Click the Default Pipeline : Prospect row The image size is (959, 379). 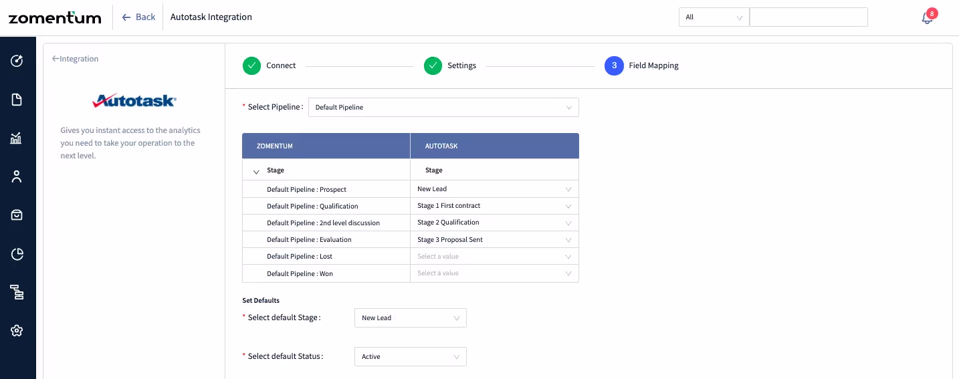tap(326, 189)
